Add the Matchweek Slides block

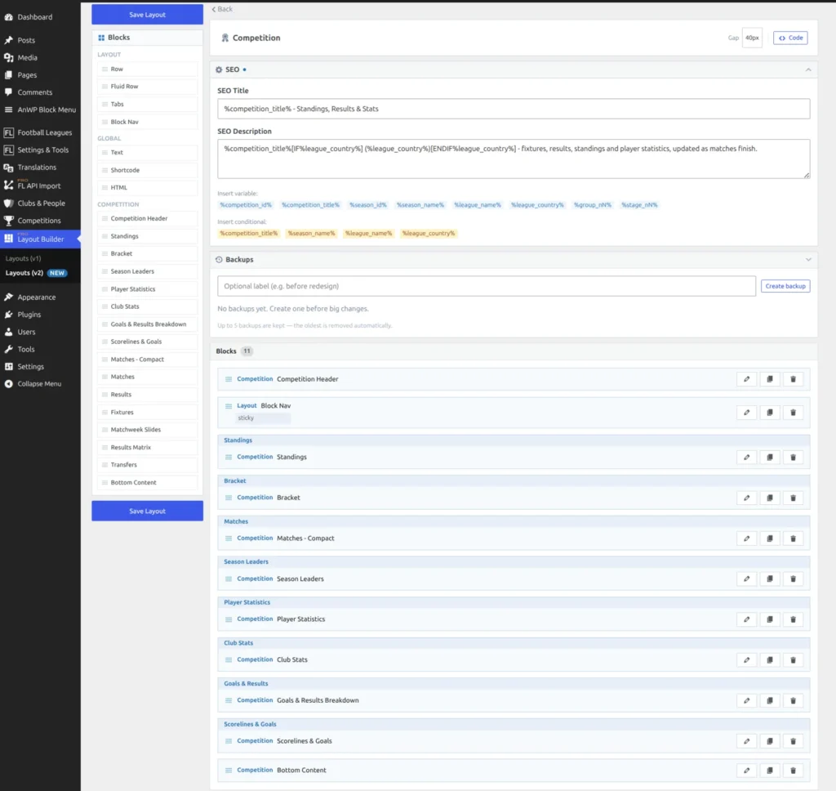tap(147, 430)
